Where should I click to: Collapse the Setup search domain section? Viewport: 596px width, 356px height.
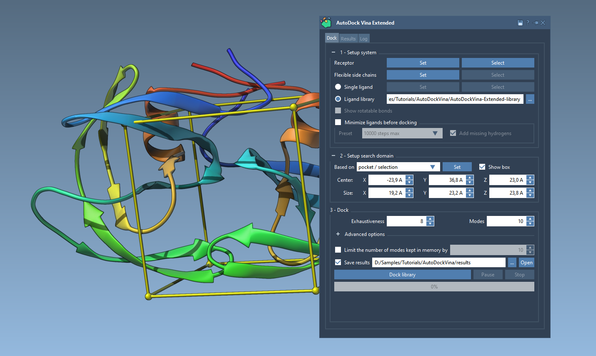[333, 156]
